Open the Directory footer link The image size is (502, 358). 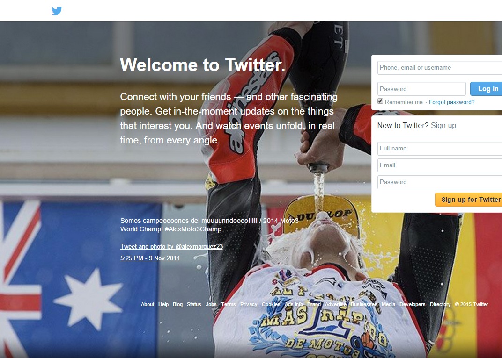(440, 304)
